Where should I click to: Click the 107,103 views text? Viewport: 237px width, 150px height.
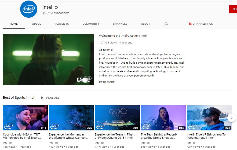[108, 43]
